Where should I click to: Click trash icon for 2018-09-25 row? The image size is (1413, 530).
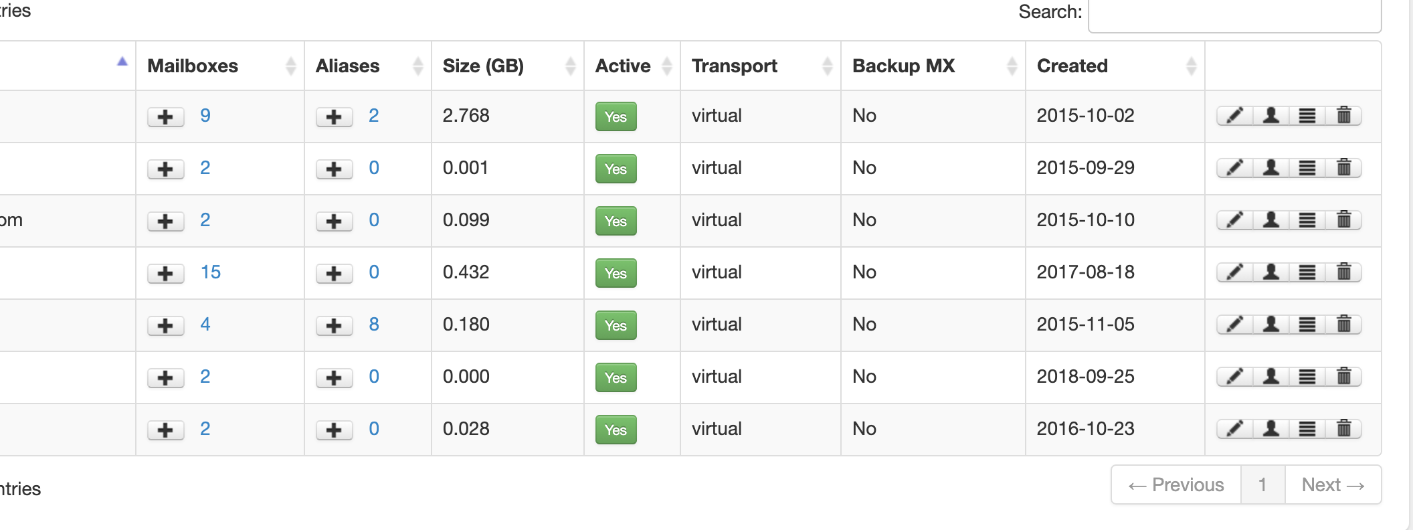(1343, 377)
